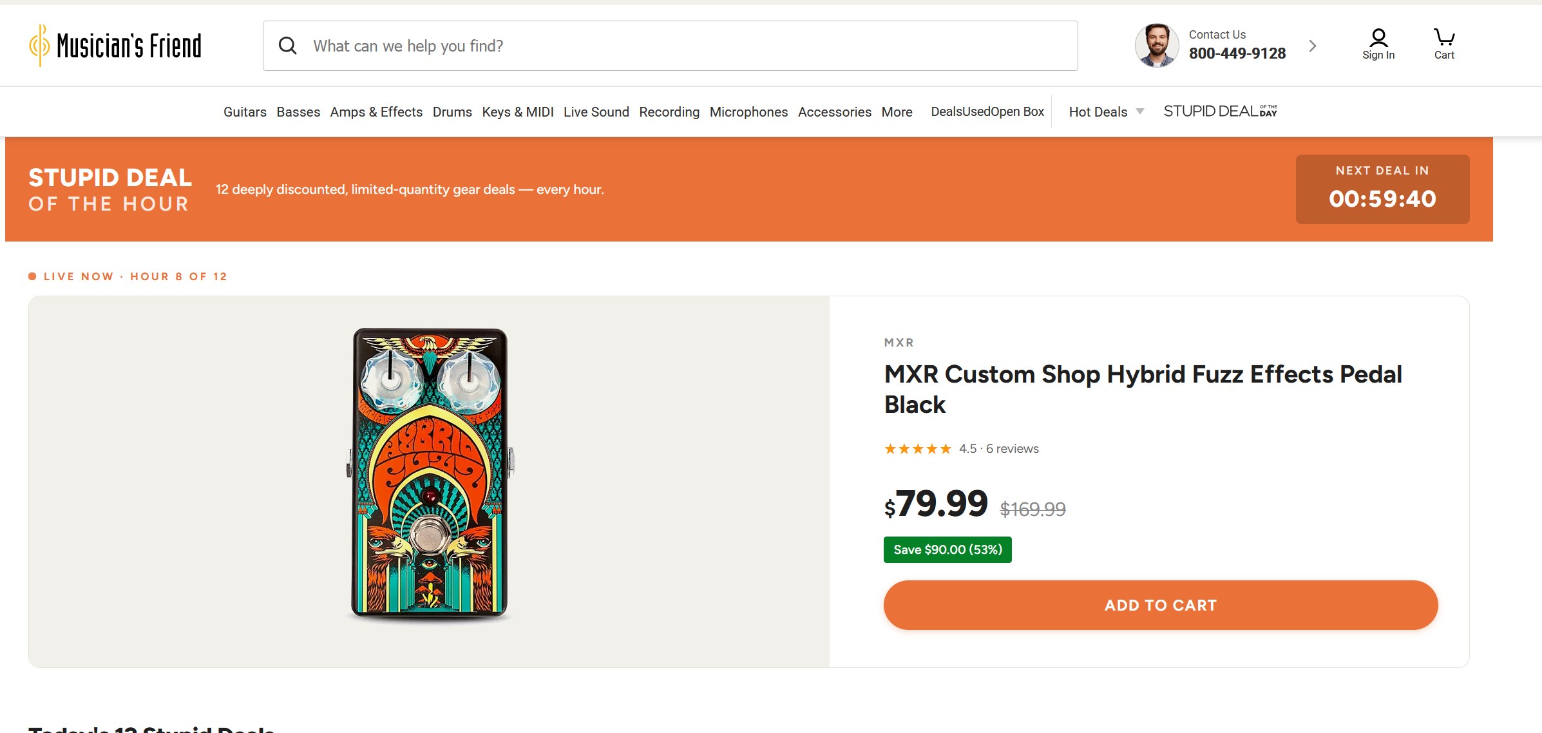Go to the Microphones category

pos(748,112)
